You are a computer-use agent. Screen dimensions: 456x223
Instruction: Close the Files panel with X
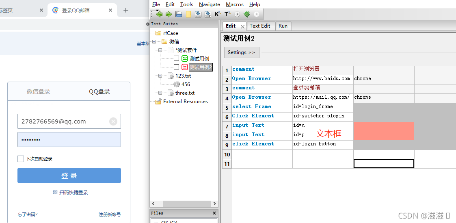(x=214, y=213)
